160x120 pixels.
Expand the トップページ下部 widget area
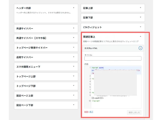tap(73, 86)
